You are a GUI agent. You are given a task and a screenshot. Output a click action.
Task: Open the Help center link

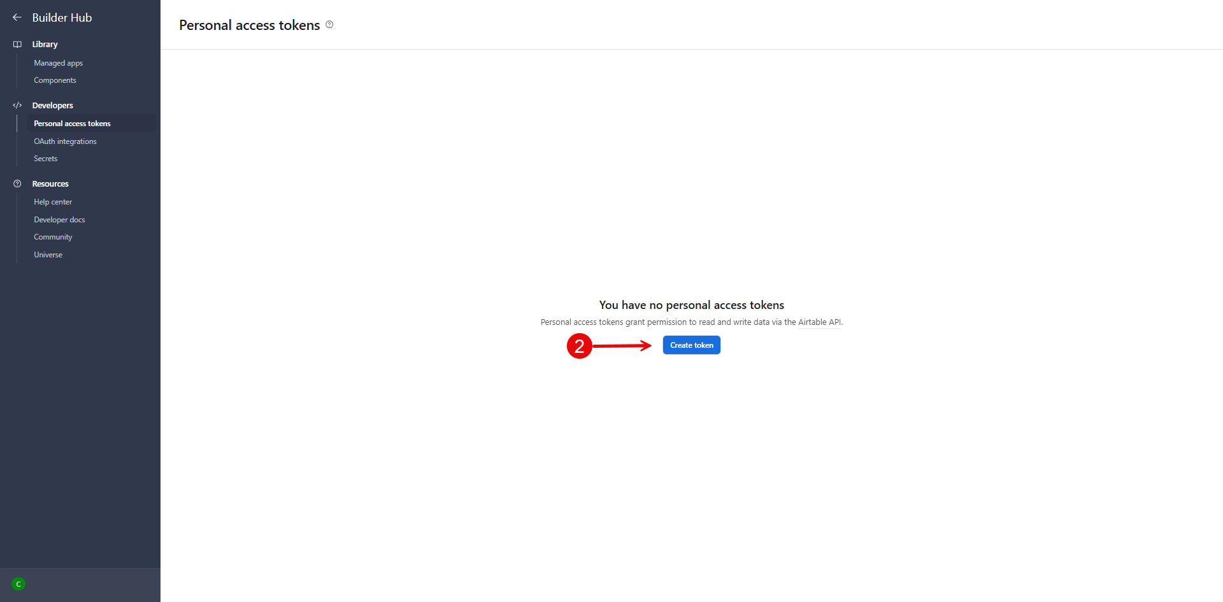coord(53,202)
